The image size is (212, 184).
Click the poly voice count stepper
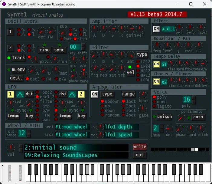click(194, 100)
